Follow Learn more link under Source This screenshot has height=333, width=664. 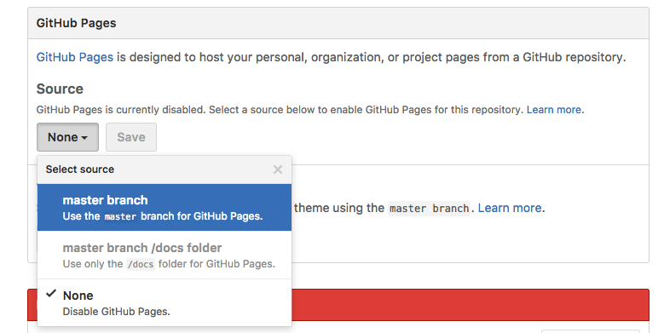coord(554,110)
